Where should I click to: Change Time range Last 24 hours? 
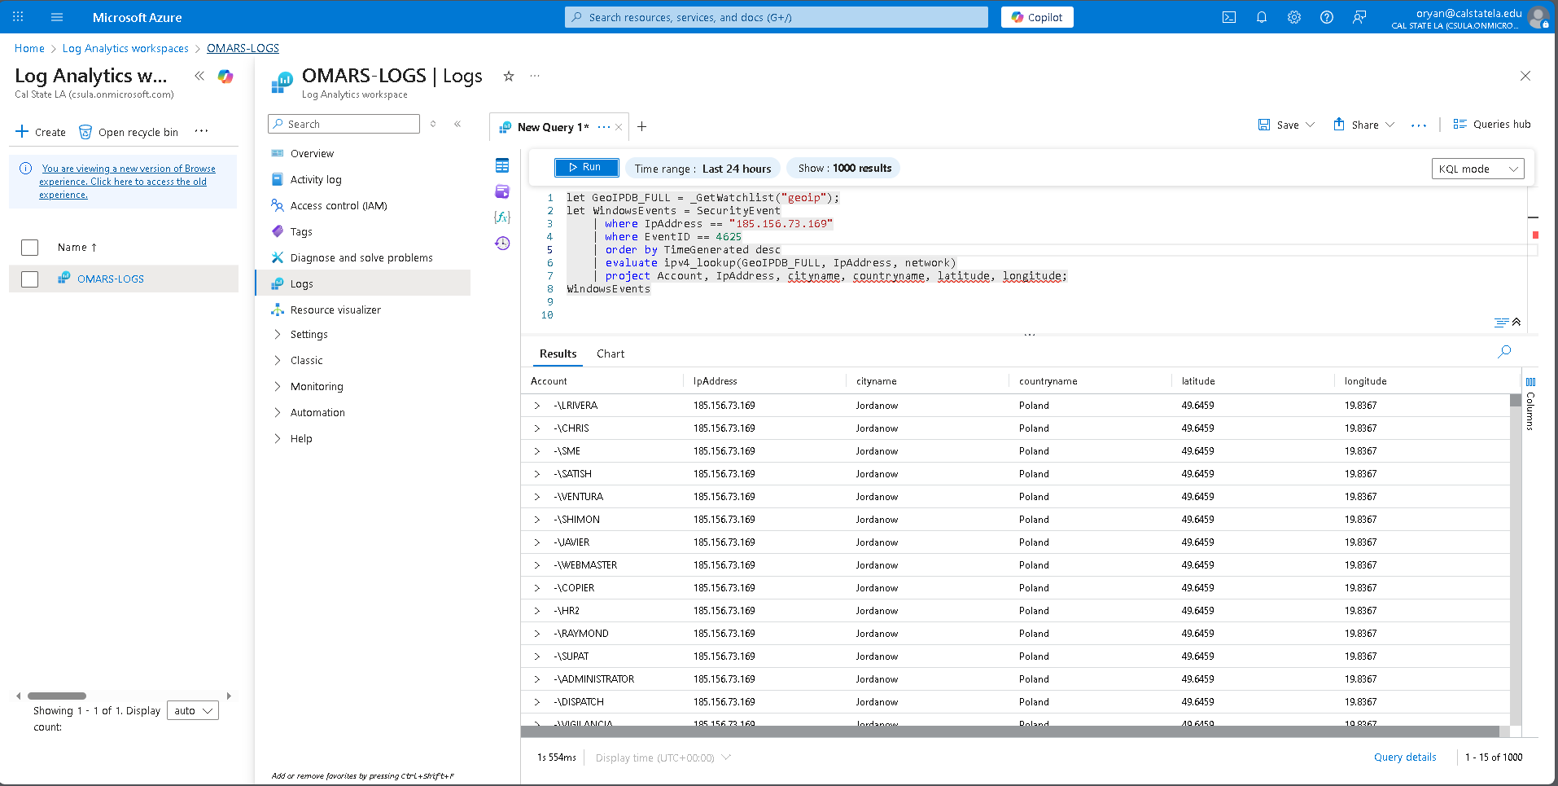[703, 169]
